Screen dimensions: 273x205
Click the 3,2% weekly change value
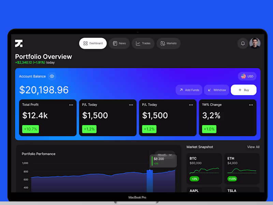[211, 115]
